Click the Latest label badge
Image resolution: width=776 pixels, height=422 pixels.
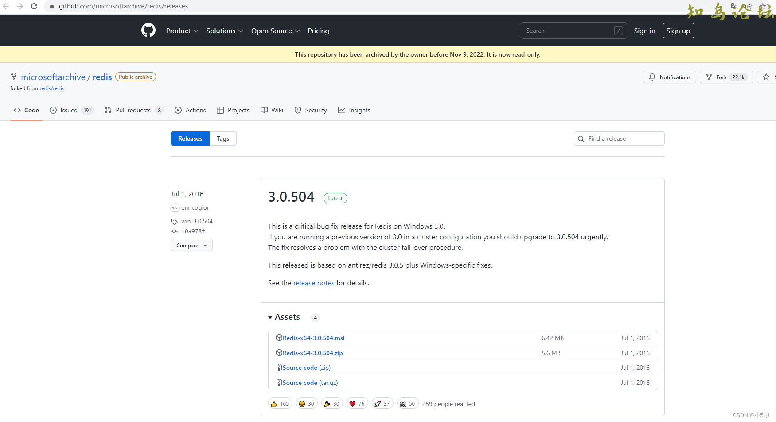(x=335, y=199)
